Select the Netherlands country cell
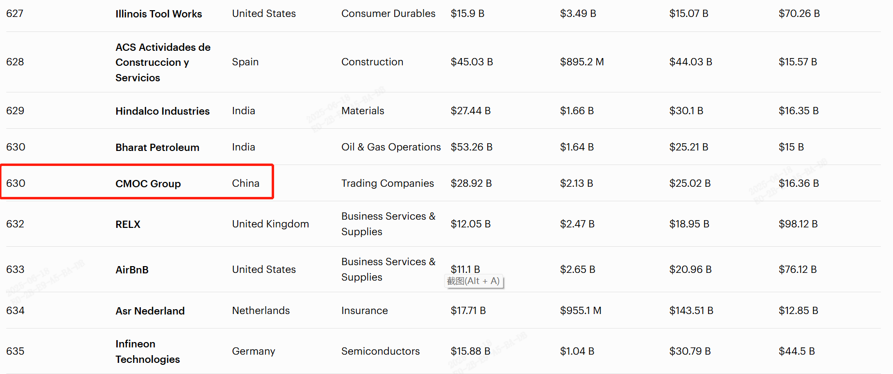This screenshot has width=893, height=374. click(x=261, y=311)
